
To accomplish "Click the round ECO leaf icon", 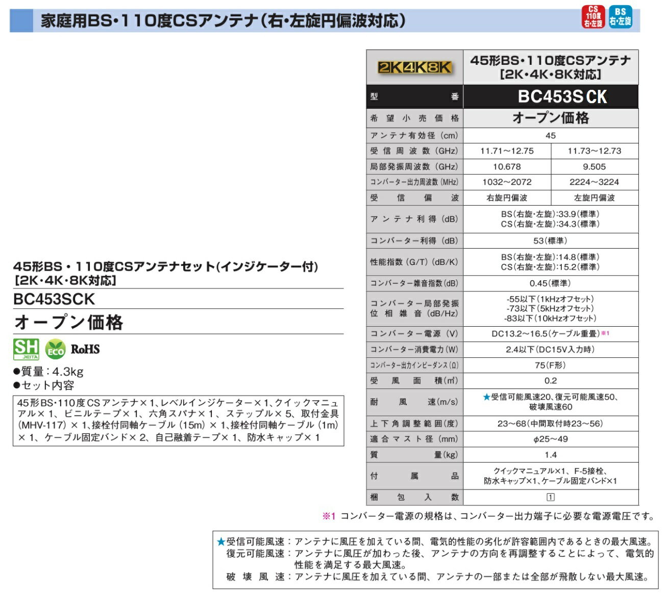I will tap(55, 350).
